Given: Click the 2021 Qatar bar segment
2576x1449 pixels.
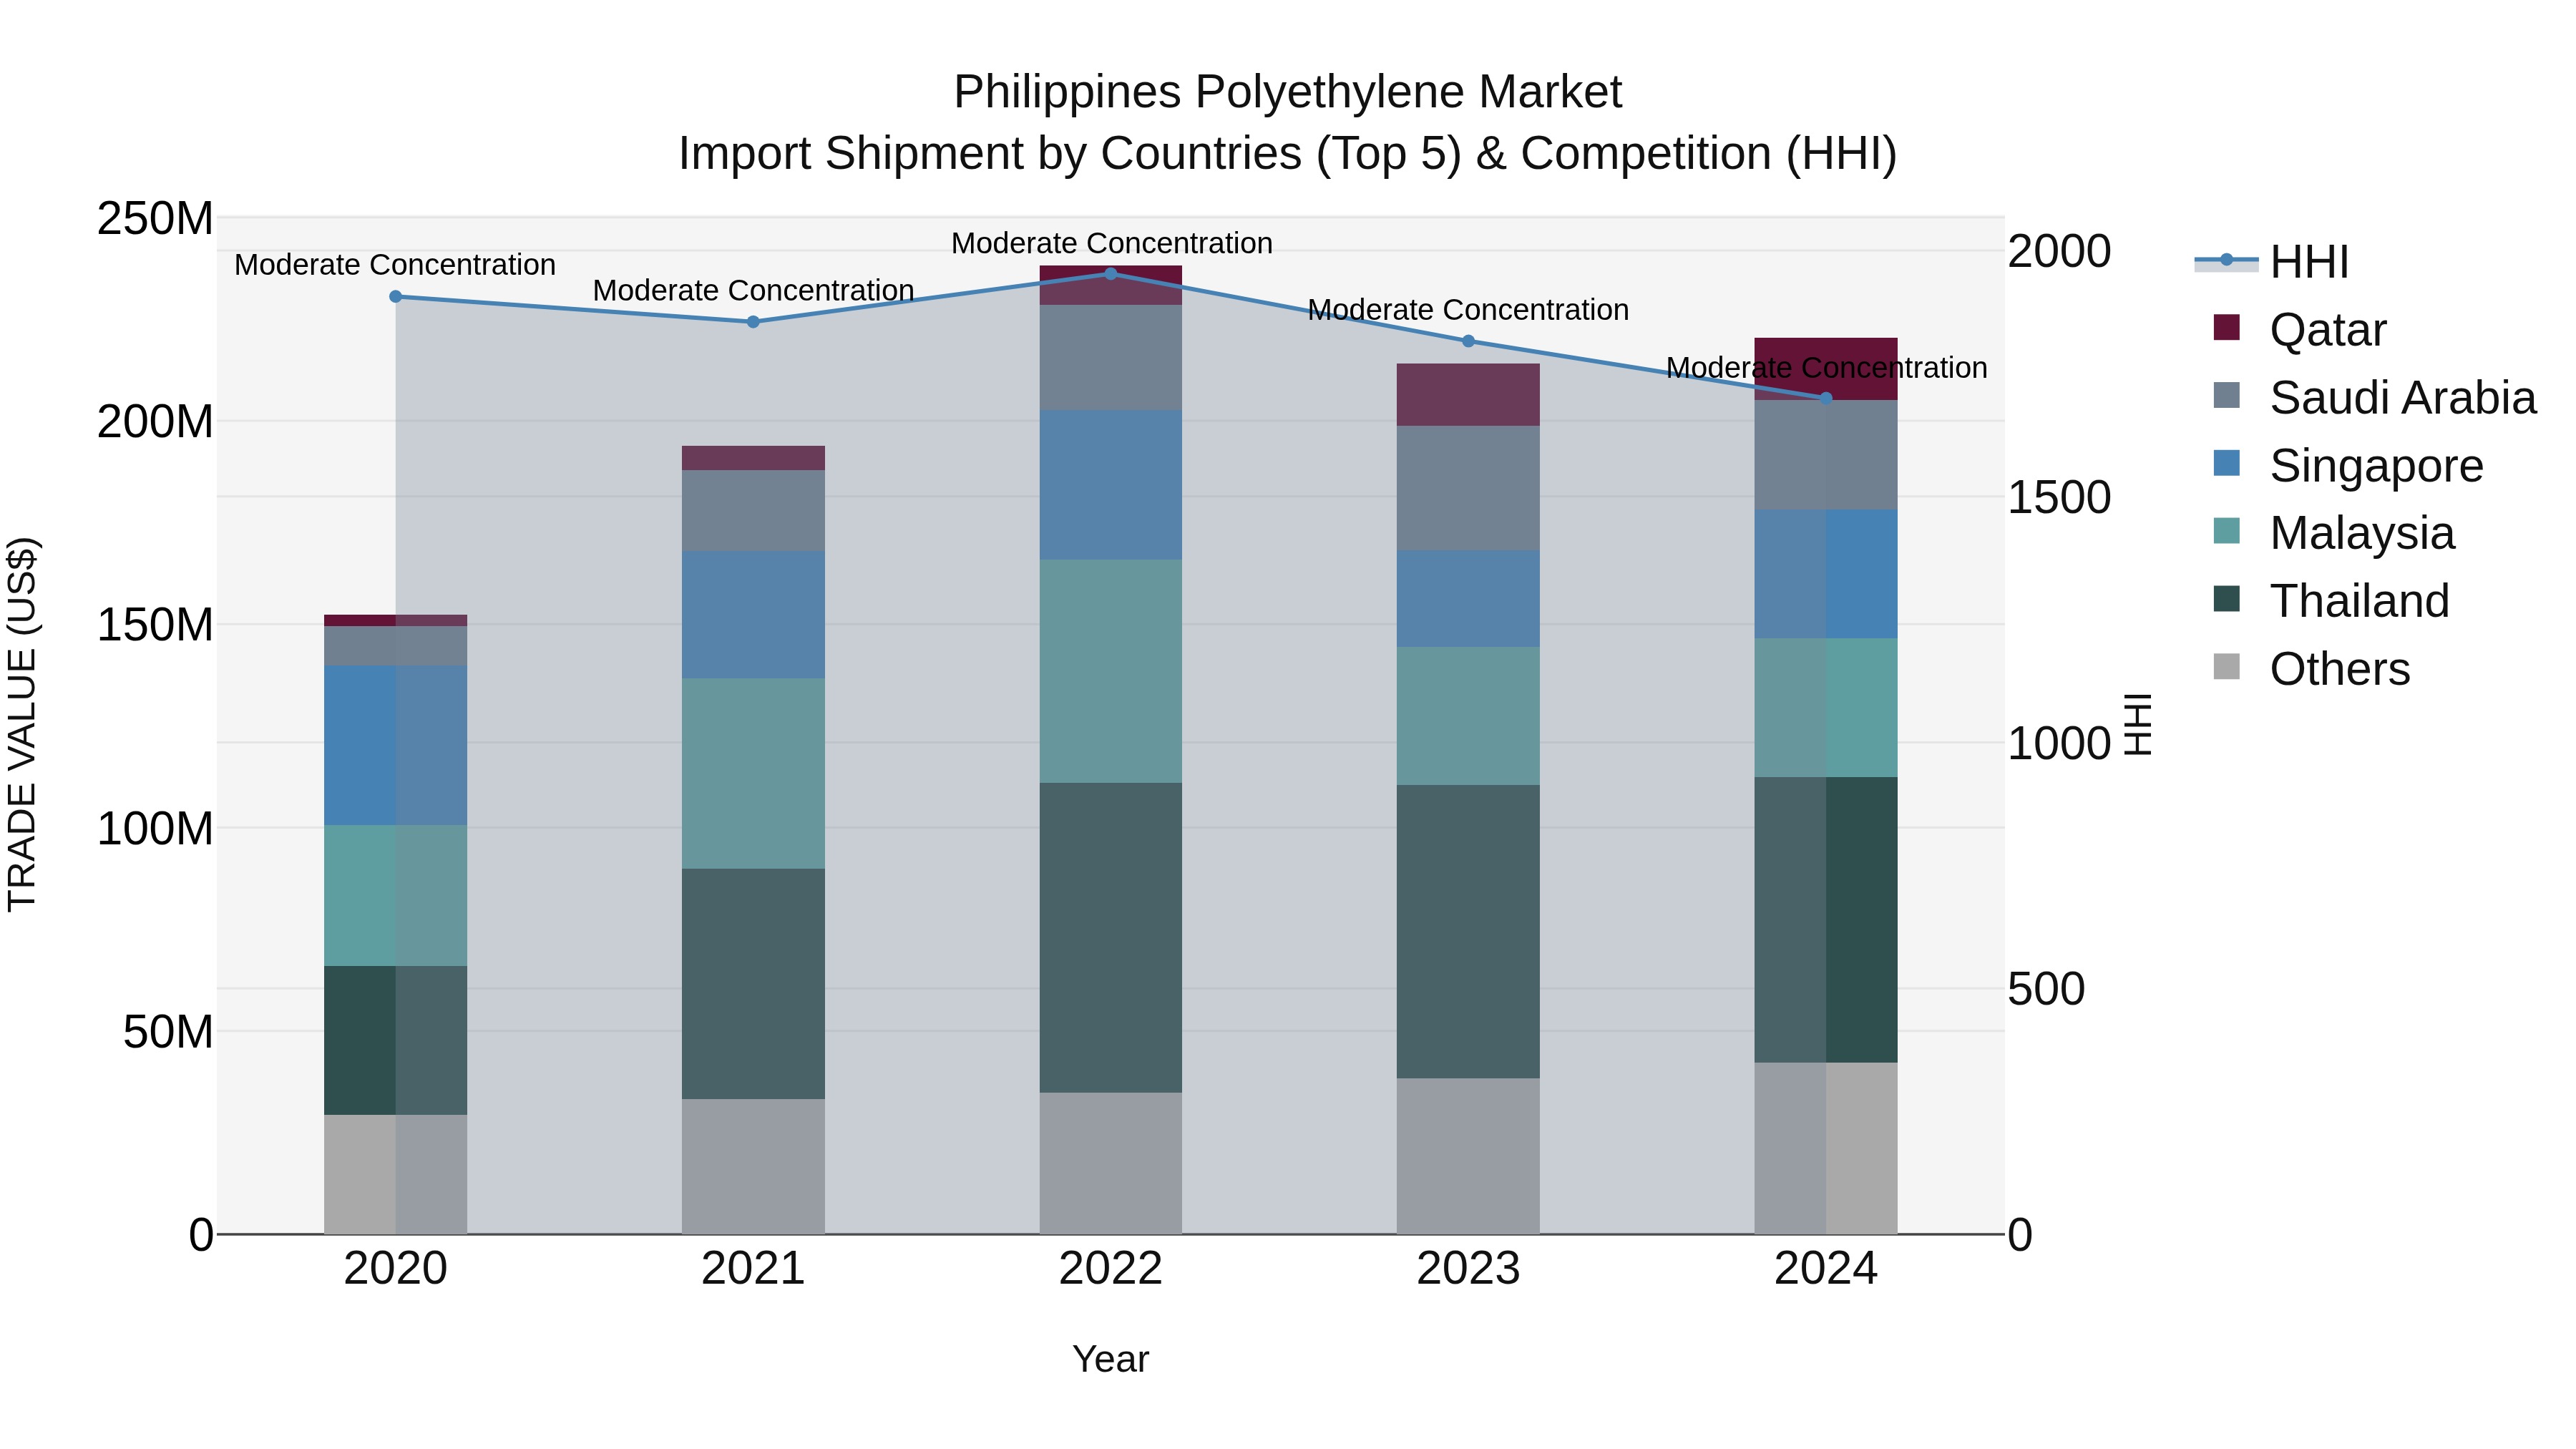Looking at the screenshot, I should pyautogui.click(x=753, y=458).
